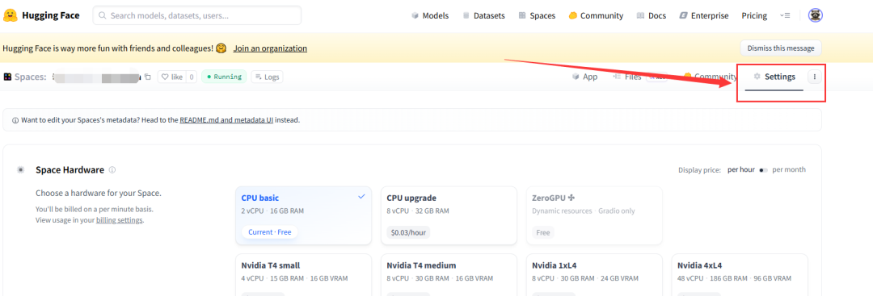This screenshot has height=296, width=873.
Task: Click the Docs book icon
Action: [x=640, y=15]
